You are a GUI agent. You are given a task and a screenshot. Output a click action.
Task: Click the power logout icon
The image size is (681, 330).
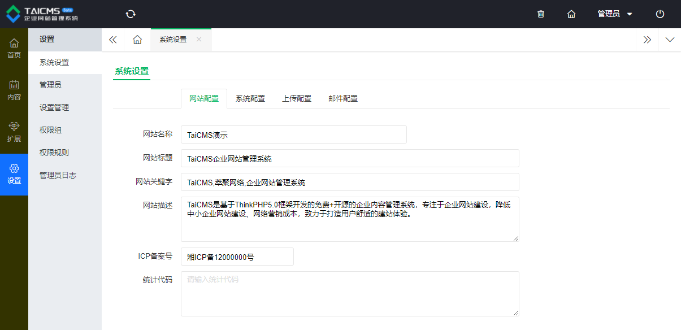pyautogui.click(x=660, y=14)
